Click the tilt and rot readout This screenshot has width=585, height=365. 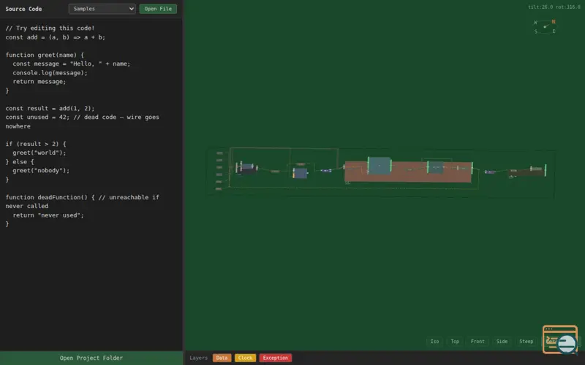click(x=554, y=7)
